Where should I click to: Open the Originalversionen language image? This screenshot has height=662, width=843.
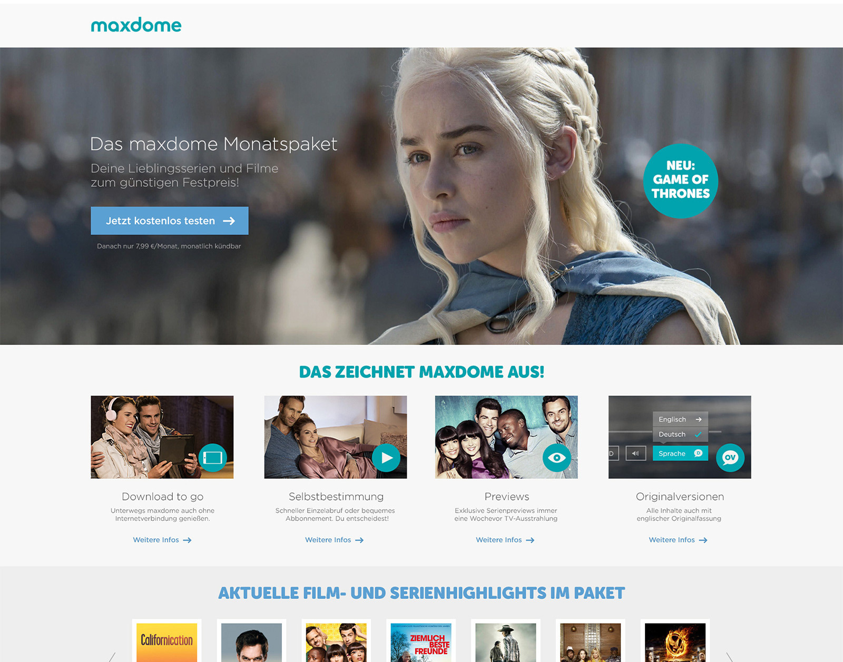tap(680, 437)
